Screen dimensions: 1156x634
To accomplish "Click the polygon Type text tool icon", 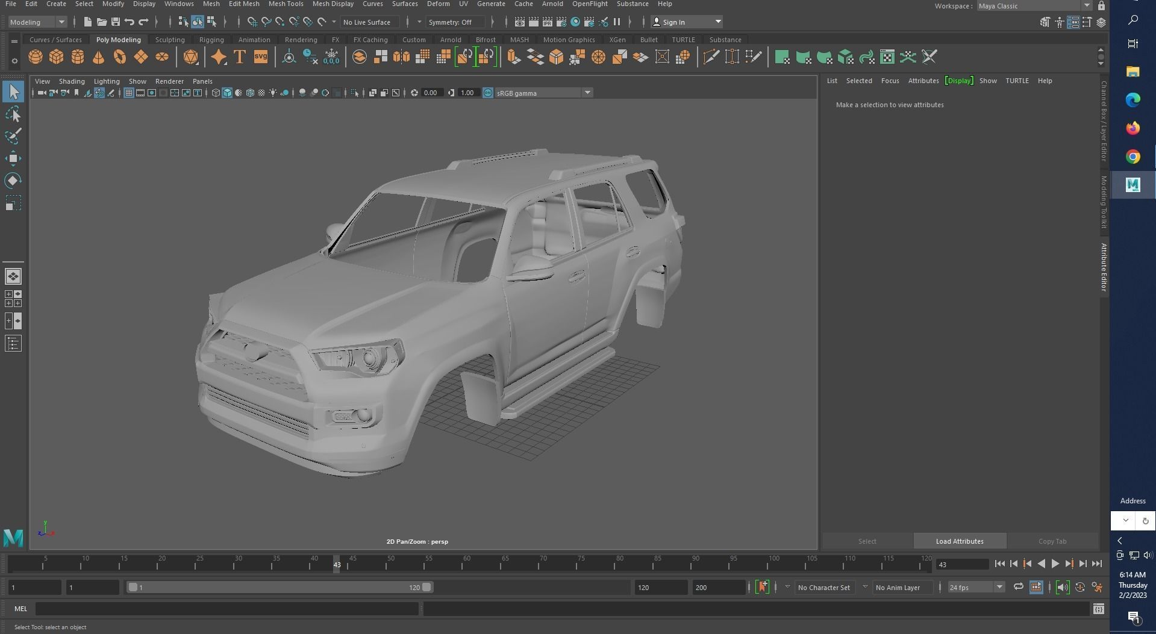I will [239, 57].
